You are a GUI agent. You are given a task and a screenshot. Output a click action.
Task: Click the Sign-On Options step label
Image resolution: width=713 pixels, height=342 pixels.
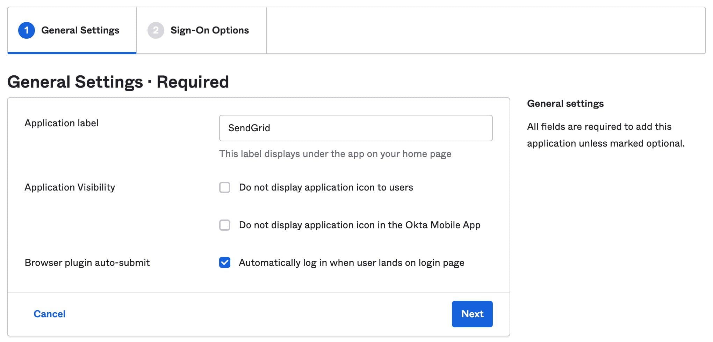coord(209,30)
